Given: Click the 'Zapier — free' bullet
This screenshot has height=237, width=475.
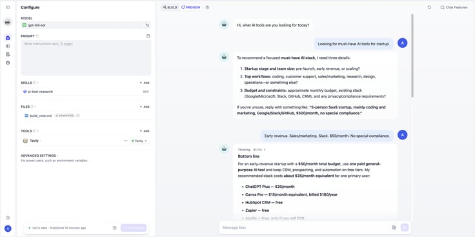Looking at the screenshot, I should [x=258, y=211].
